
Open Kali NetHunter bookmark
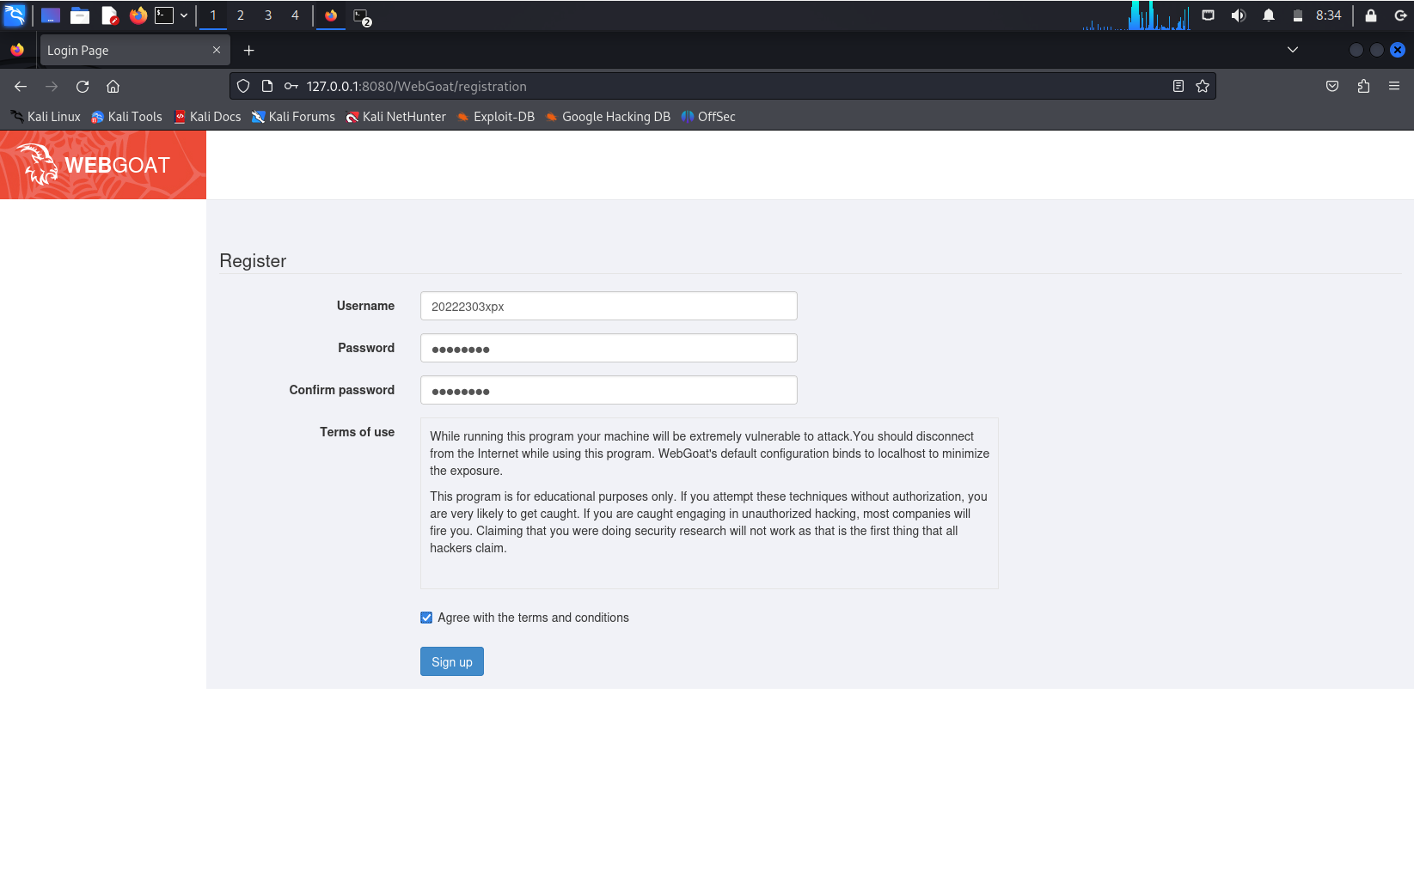point(395,117)
